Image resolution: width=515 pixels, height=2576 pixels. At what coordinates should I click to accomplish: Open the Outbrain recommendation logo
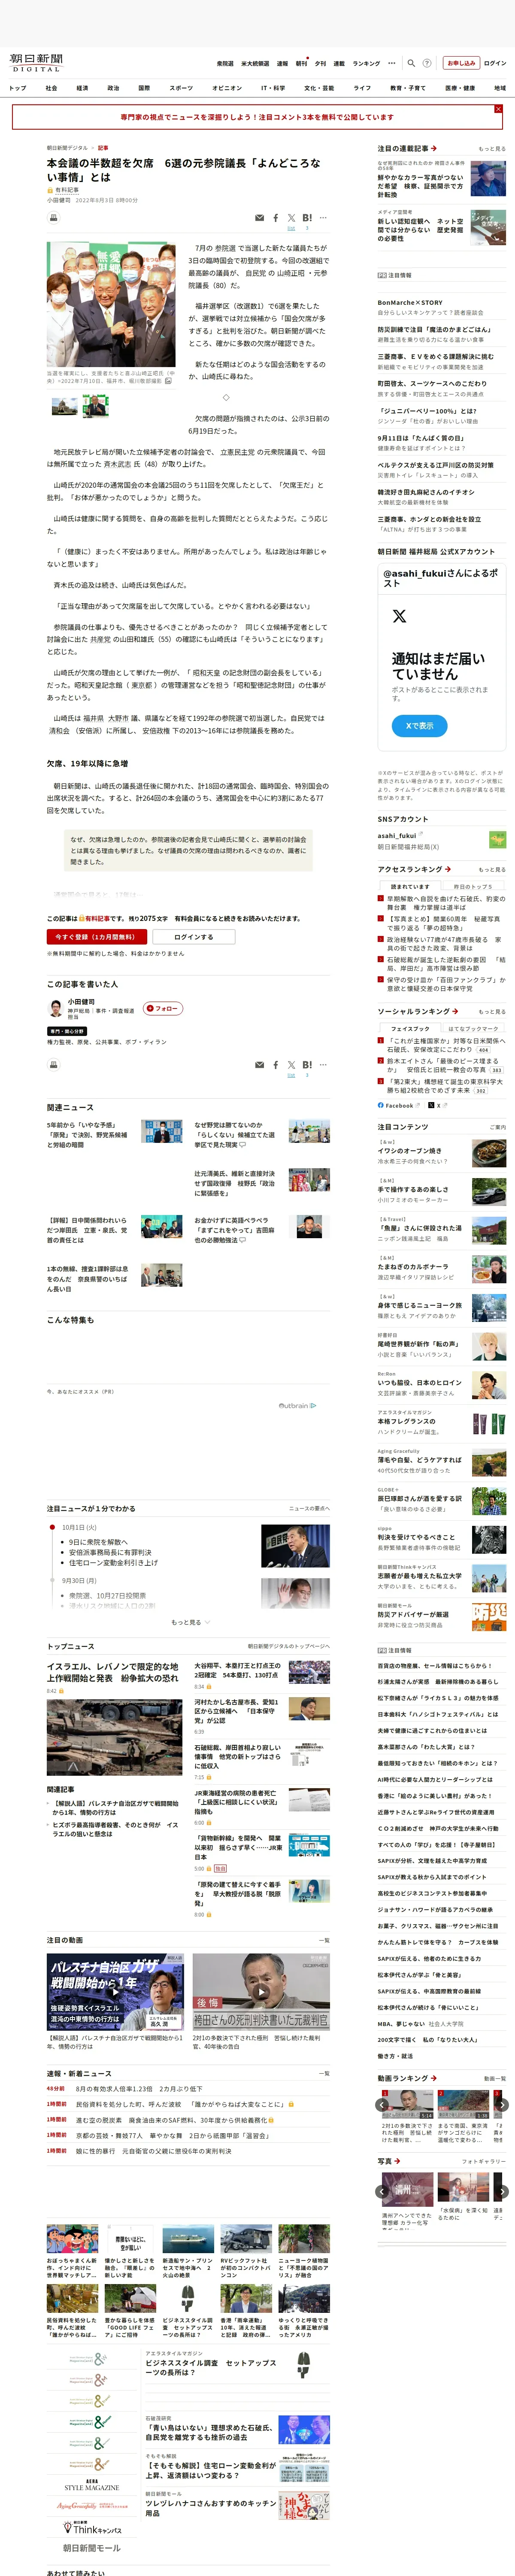297,1405
